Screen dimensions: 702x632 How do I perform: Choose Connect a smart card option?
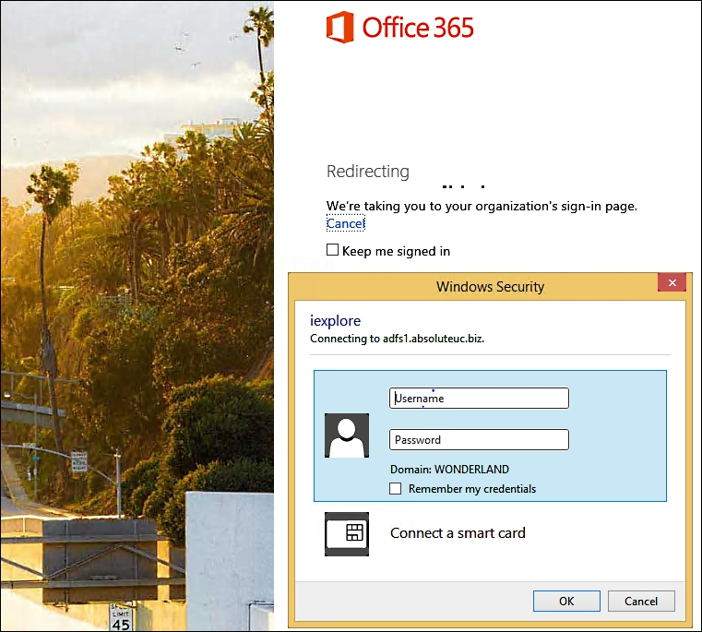point(458,533)
